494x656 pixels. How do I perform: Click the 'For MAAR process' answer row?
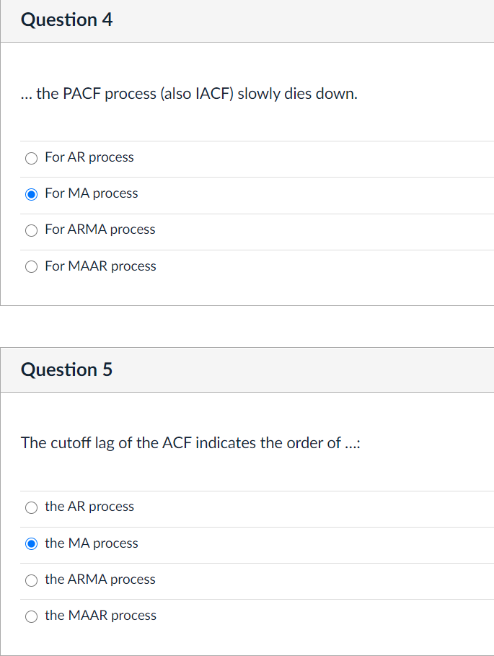point(100,266)
